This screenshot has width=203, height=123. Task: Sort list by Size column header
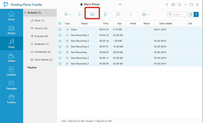119,24
